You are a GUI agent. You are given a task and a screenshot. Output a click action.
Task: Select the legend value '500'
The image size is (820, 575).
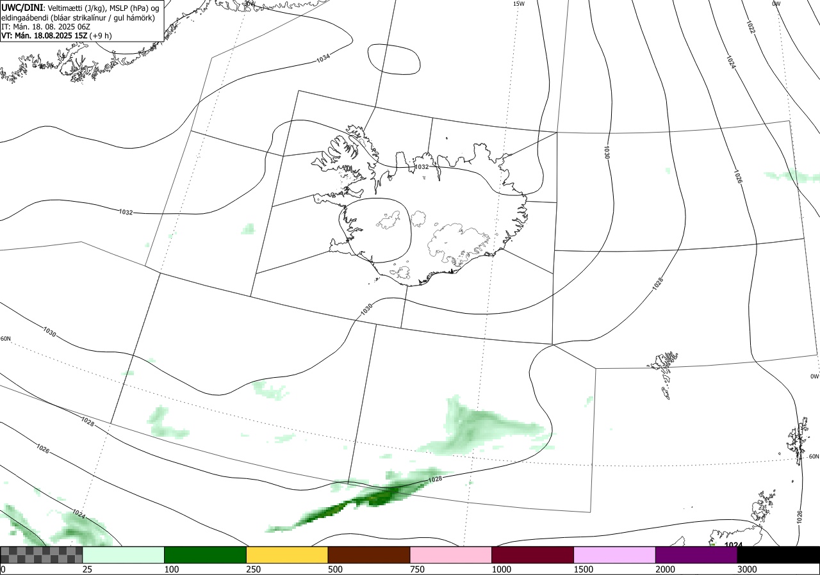click(x=335, y=569)
